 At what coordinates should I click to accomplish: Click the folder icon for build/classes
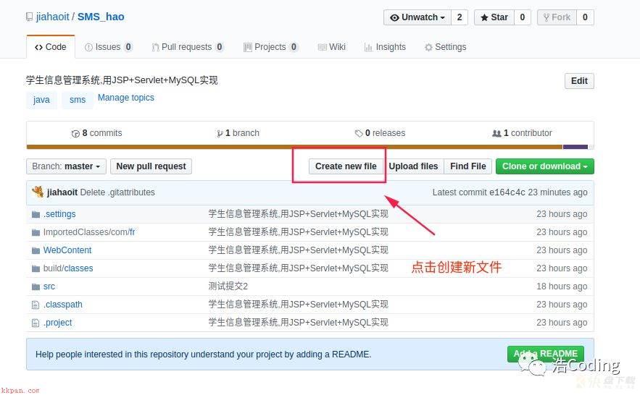point(36,268)
